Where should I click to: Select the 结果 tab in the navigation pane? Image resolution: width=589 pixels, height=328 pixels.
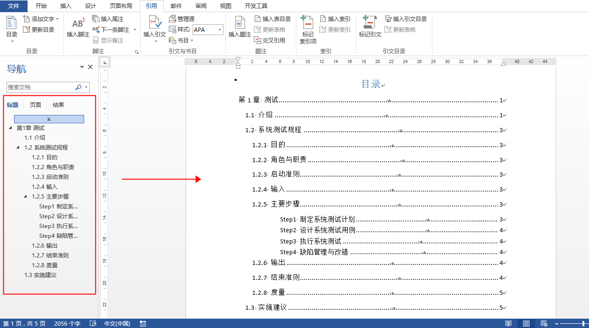pyautogui.click(x=58, y=105)
